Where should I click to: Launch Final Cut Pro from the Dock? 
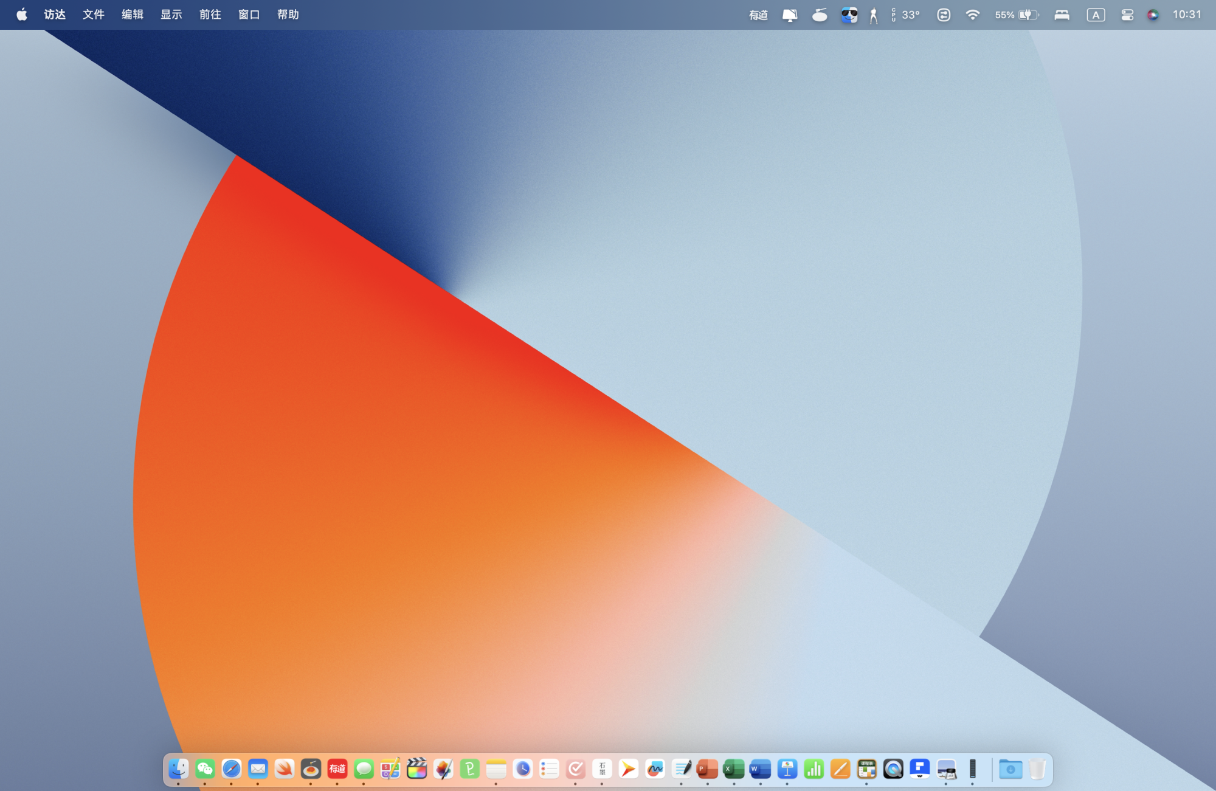(417, 769)
